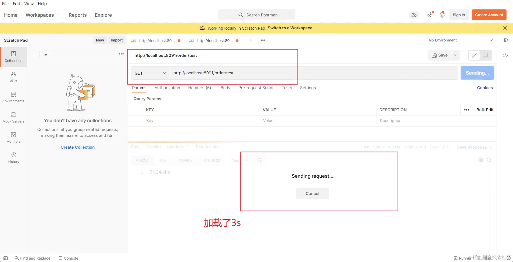Add a new request tab with plus
The height and width of the screenshot is (262, 513).
pyautogui.click(x=251, y=40)
